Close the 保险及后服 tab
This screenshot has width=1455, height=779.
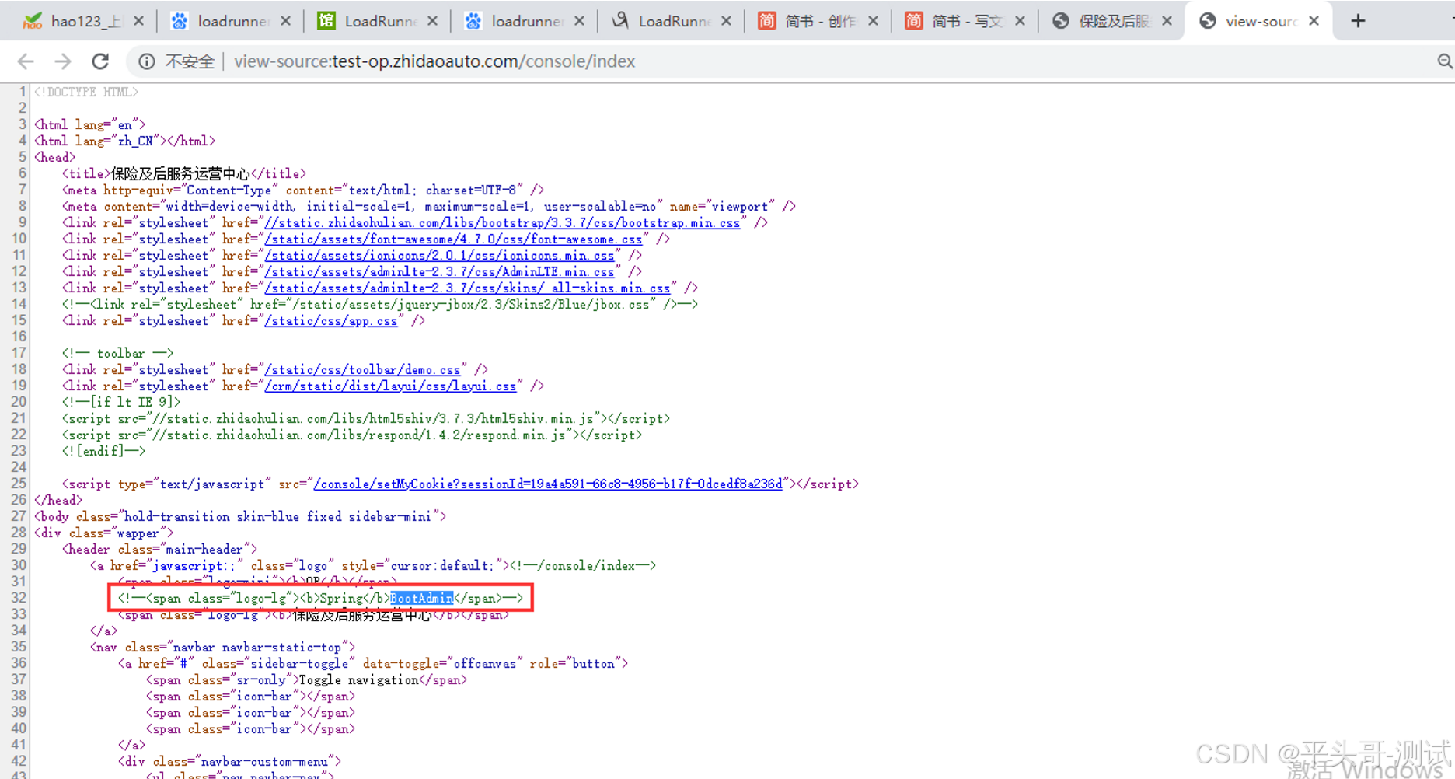[x=1167, y=21]
